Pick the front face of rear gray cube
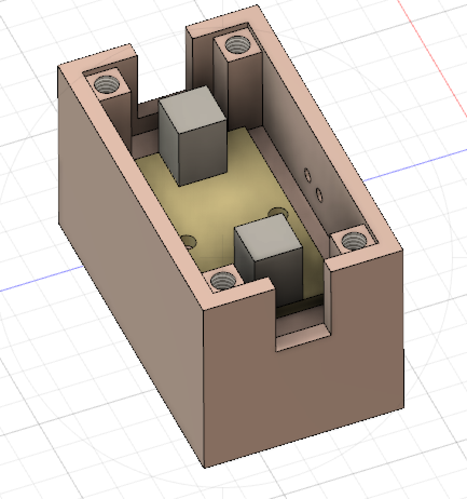Viewport: 467px width, 499px height. tap(203, 153)
